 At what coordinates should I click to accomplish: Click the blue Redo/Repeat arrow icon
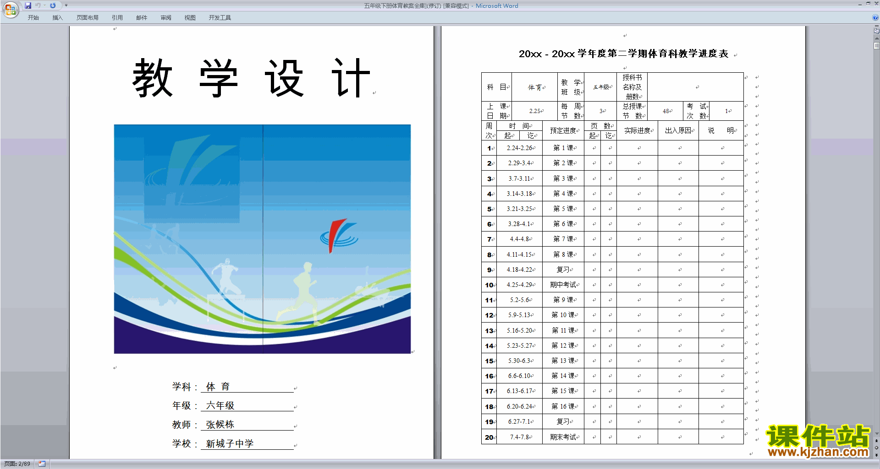pos(53,5)
